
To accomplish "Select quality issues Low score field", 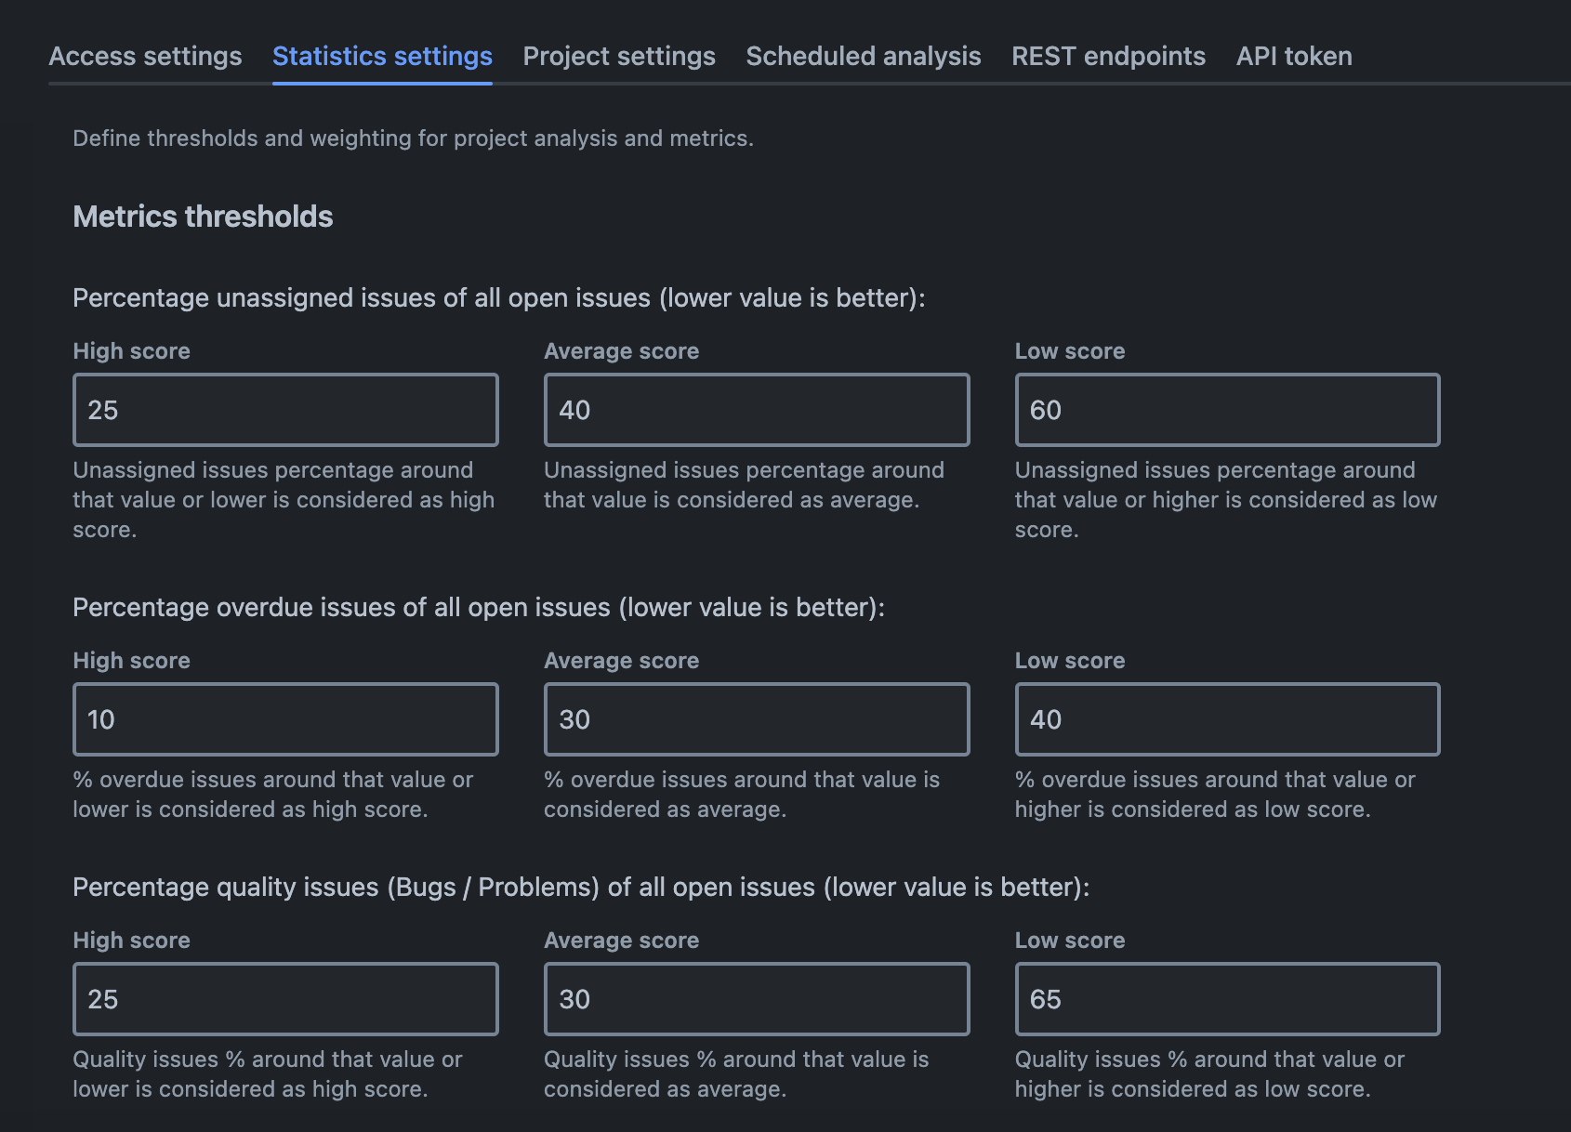I will point(1227,999).
